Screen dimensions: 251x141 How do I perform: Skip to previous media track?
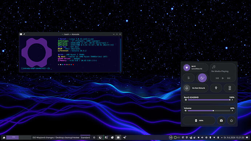click(x=217, y=78)
